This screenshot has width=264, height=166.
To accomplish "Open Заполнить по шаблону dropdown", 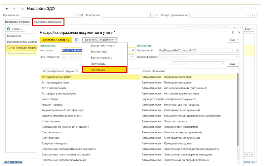I will 100,40.
